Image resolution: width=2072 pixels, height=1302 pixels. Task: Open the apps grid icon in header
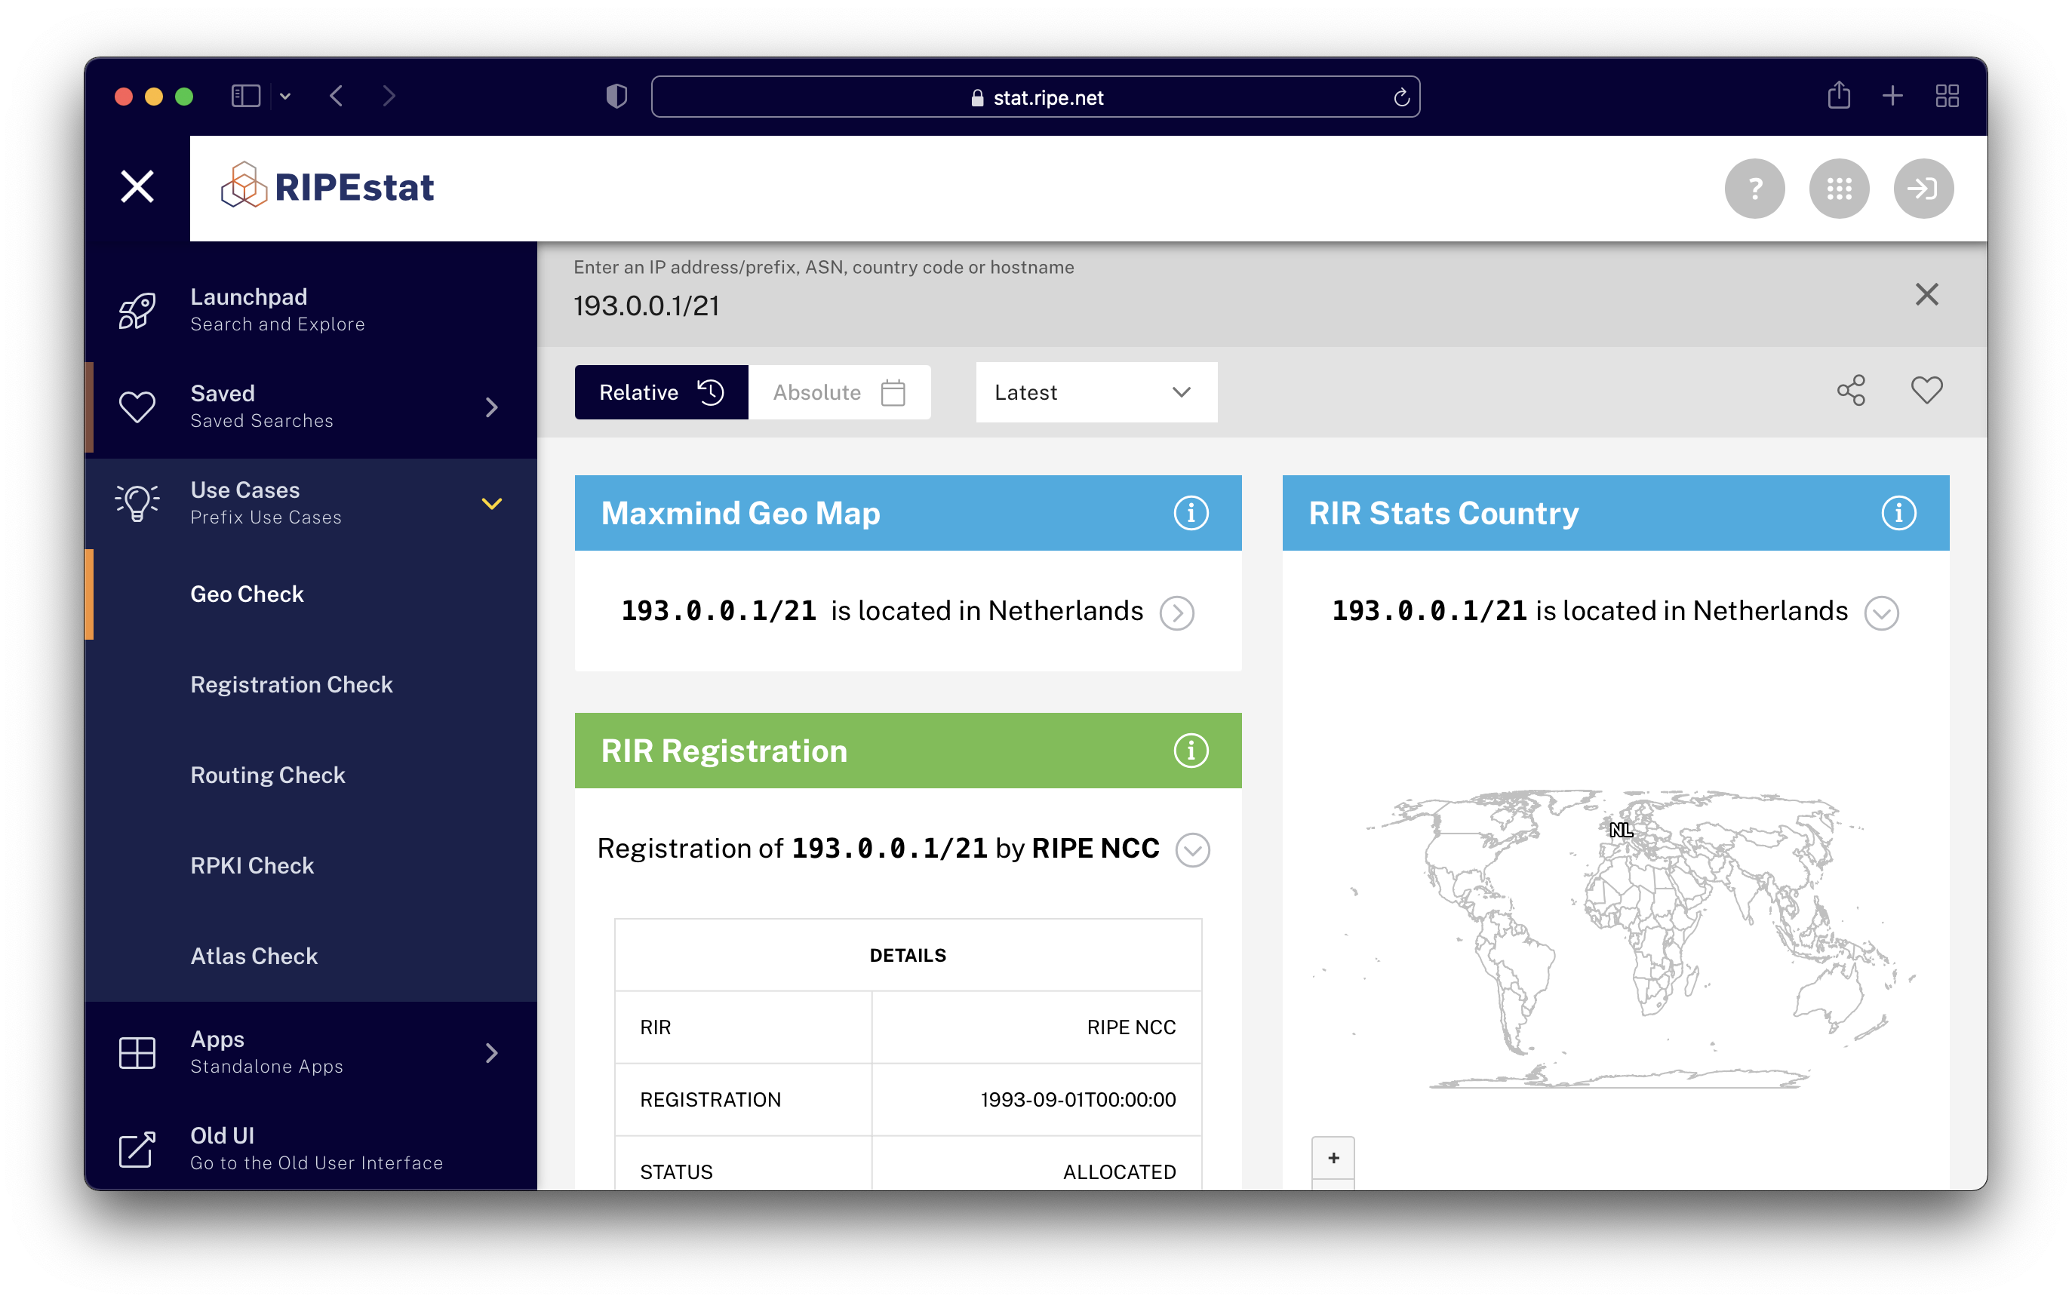click(x=1838, y=189)
